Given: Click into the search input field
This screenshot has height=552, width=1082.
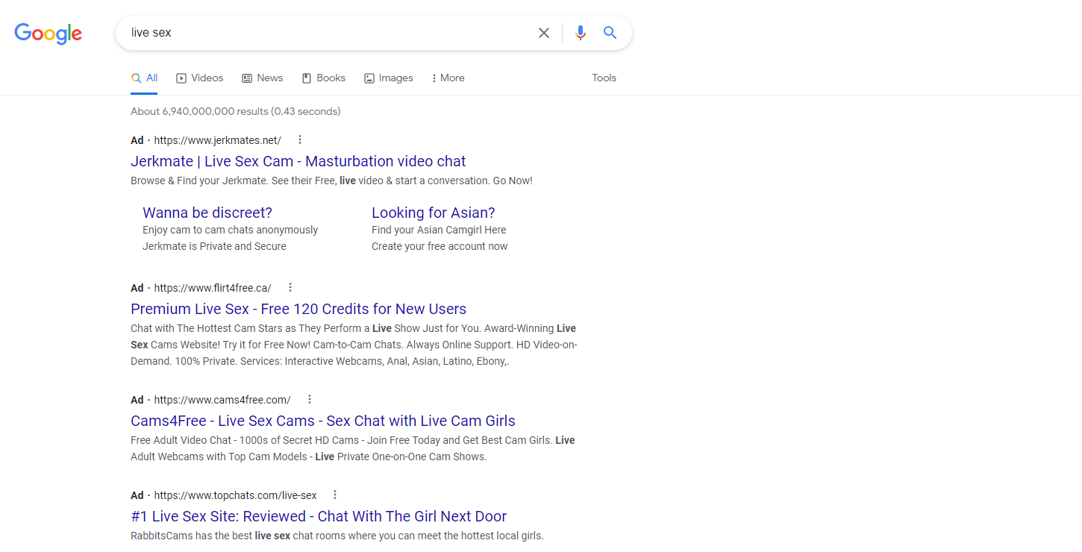Looking at the screenshot, I should (328, 33).
